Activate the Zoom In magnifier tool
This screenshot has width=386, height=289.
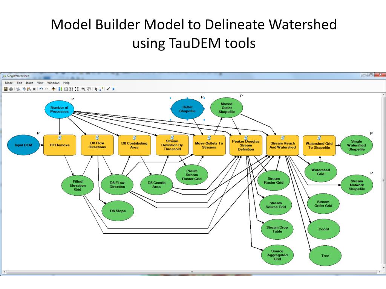(x=83, y=89)
